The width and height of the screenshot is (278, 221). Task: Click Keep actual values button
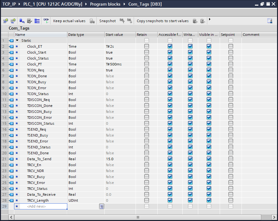(69, 21)
